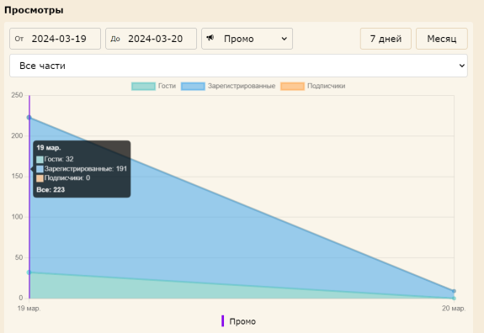Expand the 'Все части' dropdown
Screen dimensions: 484x333
[x=238, y=66]
